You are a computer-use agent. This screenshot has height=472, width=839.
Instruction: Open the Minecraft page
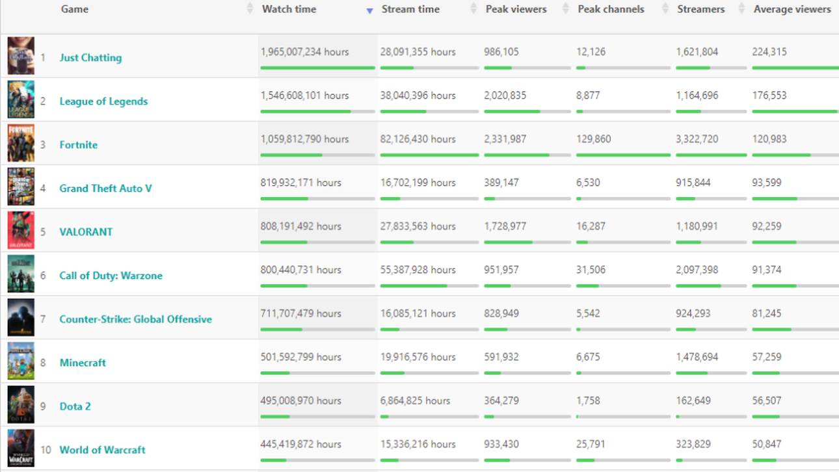(x=82, y=363)
